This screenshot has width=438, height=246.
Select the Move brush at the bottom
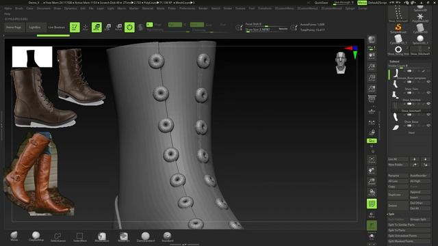14,236
